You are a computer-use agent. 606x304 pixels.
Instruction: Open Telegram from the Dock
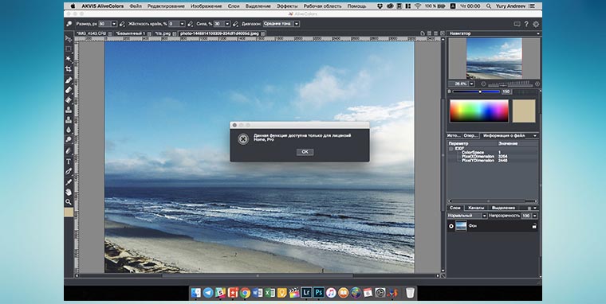tap(208, 293)
